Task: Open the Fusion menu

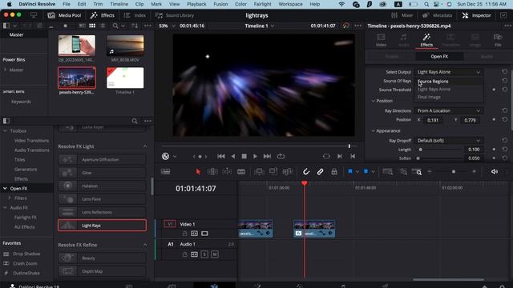Action: point(220,4)
